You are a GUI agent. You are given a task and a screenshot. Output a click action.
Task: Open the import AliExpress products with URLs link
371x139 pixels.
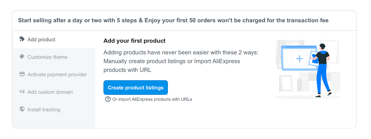tap(152, 99)
